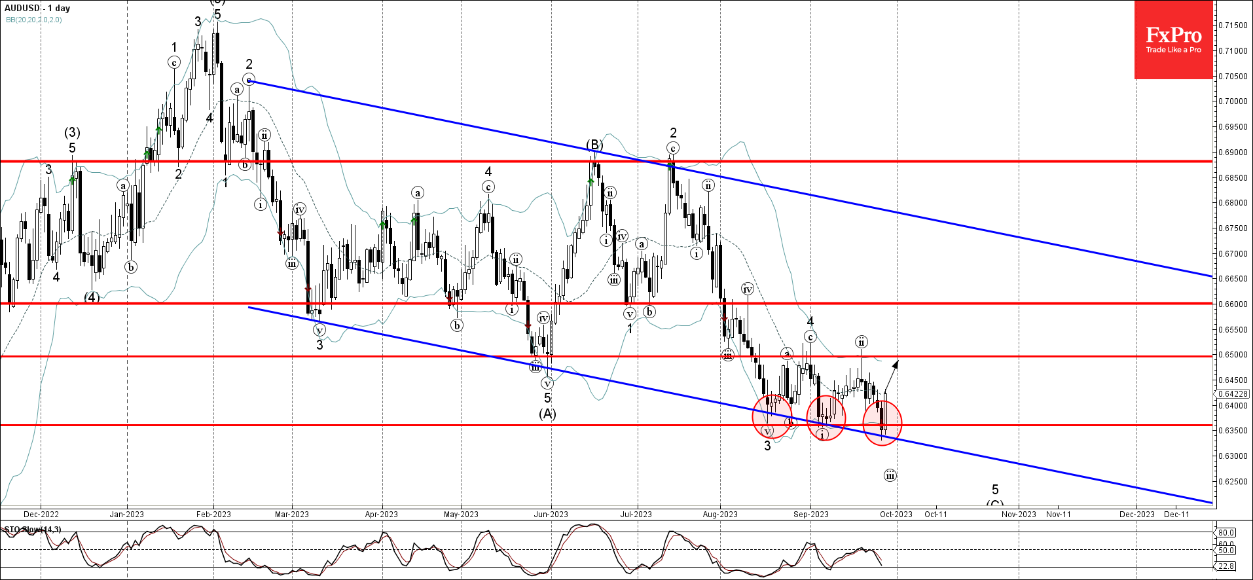The width and height of the screenshot is (1253, 580).
Task: Click the circled iii label below price
Action: pyautogui.click(x=890, y=475)
